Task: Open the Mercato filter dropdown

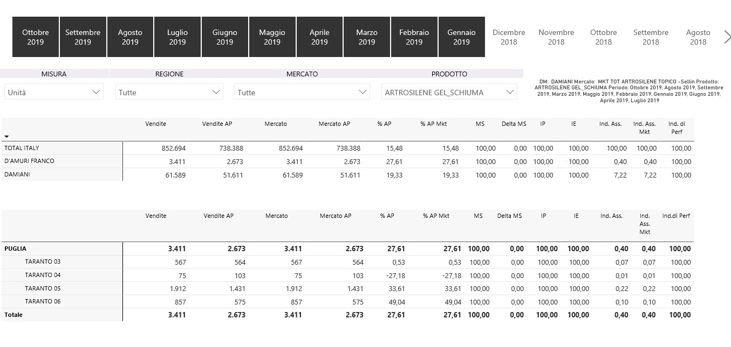Action: coord(302,93)
